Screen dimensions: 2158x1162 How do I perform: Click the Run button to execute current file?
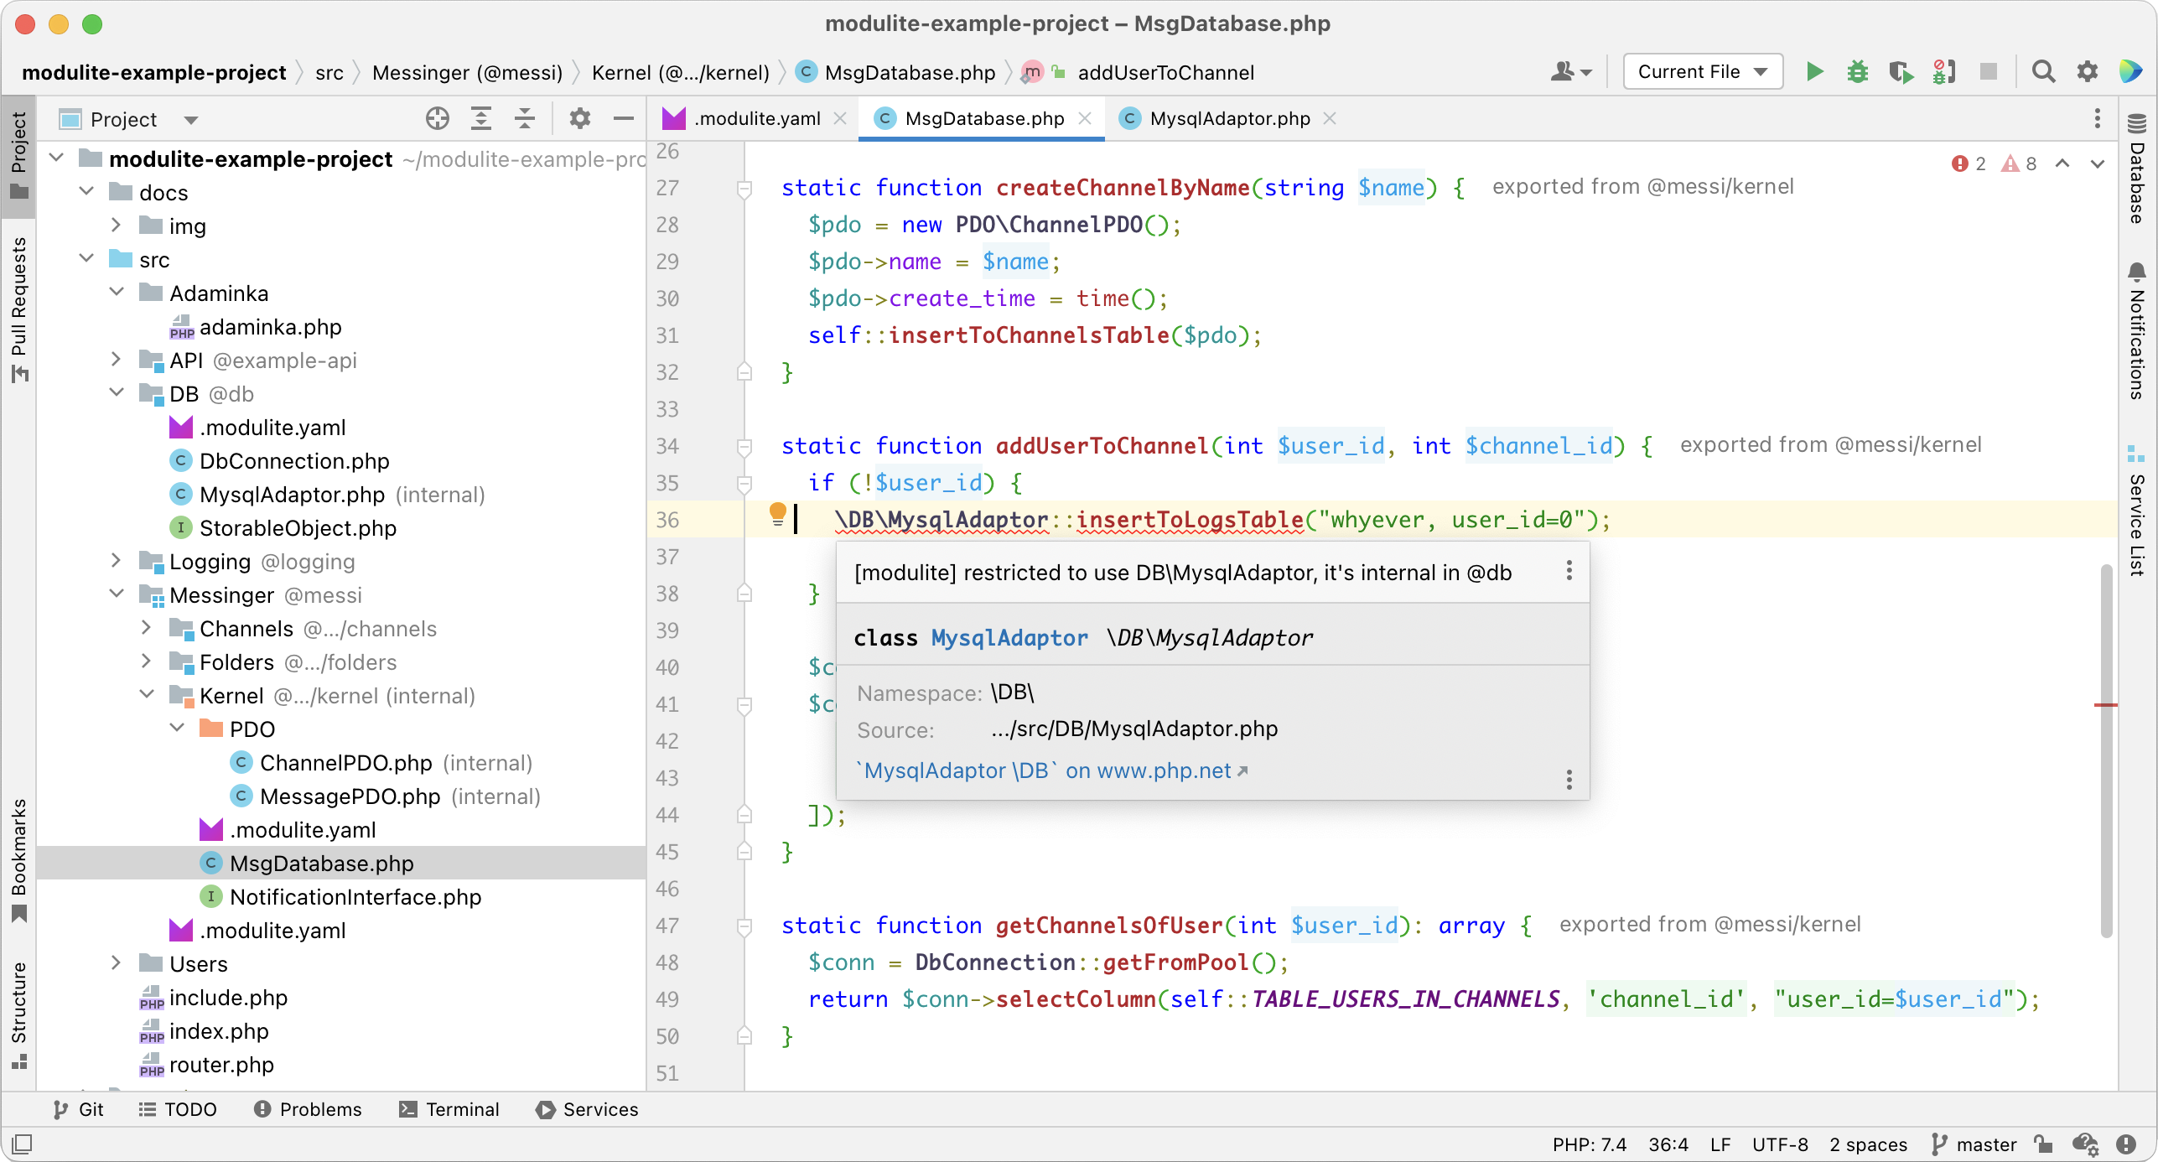pos(1813,73)
